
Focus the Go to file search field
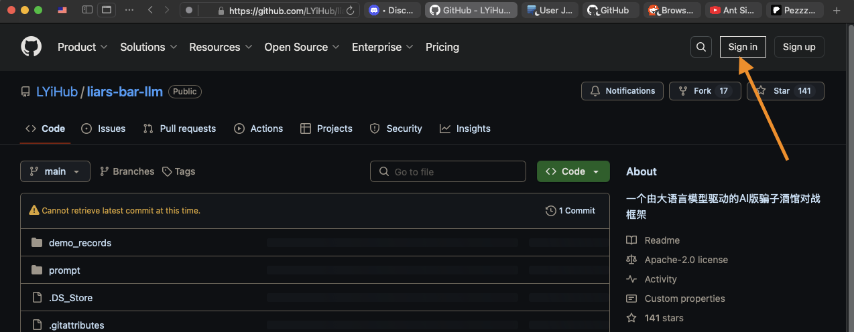coord(448,171)
